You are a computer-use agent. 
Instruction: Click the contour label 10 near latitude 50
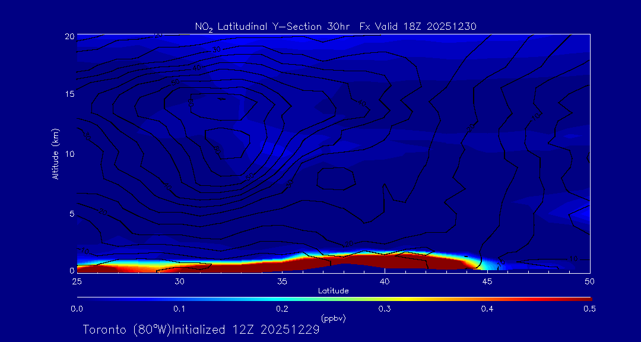tap(574, 259)
